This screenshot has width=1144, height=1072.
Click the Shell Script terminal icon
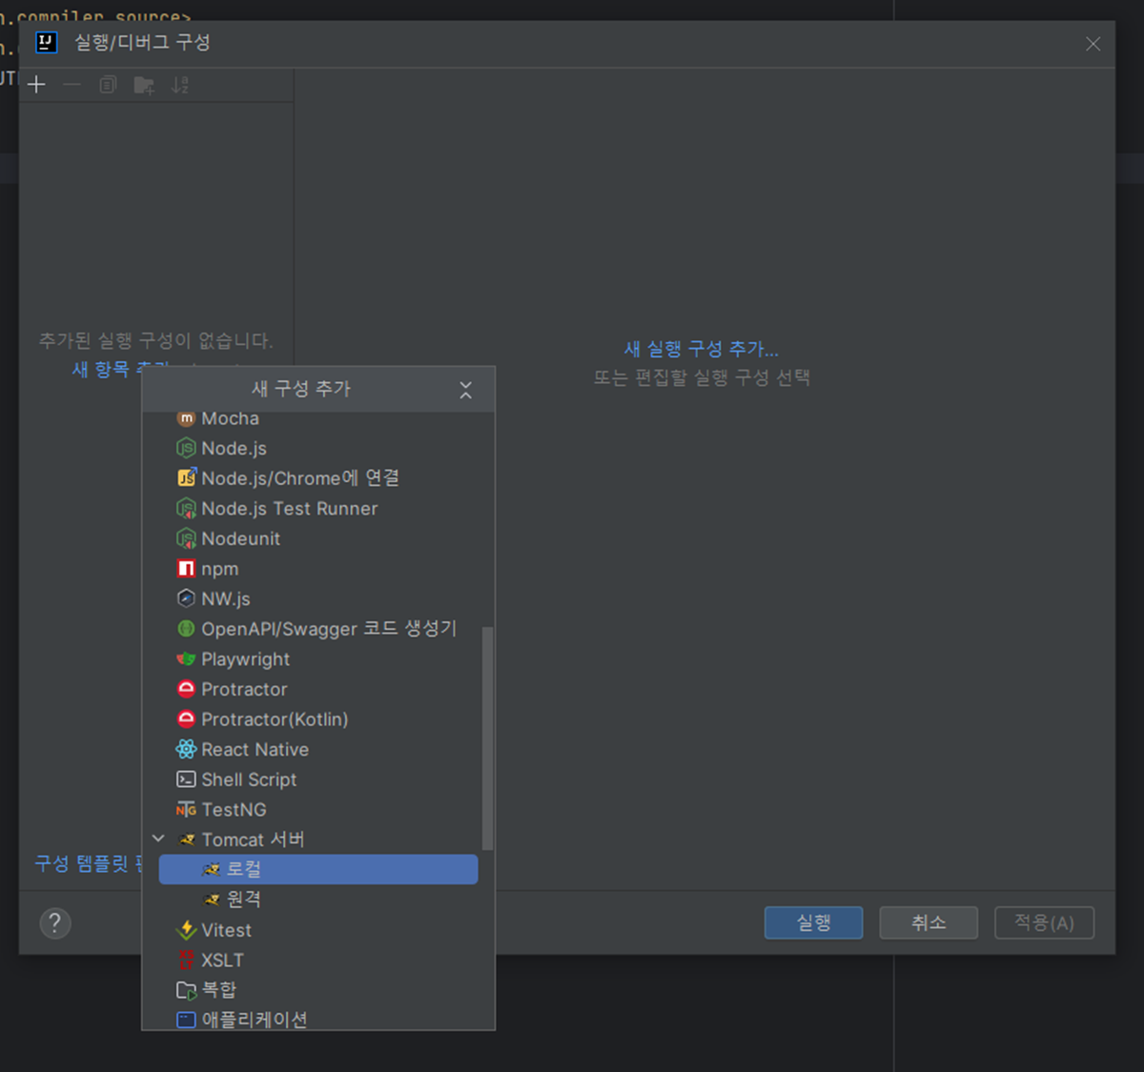pyautogui.click(x=187, y=779)
